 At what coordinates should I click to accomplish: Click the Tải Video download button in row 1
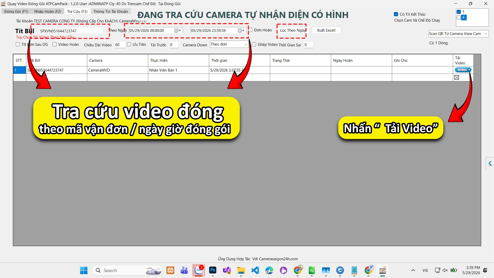(463, 70)
